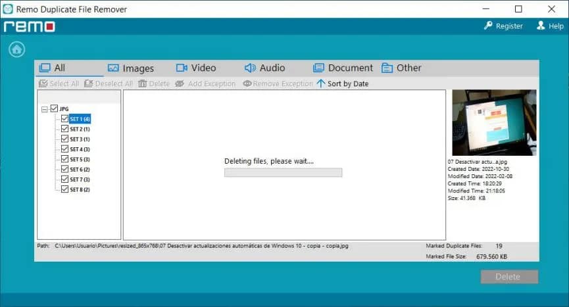The width and height of the screenshot is (569, 307).
Task: Select SET 7 (3) in the tree
Action: [80, 179]
